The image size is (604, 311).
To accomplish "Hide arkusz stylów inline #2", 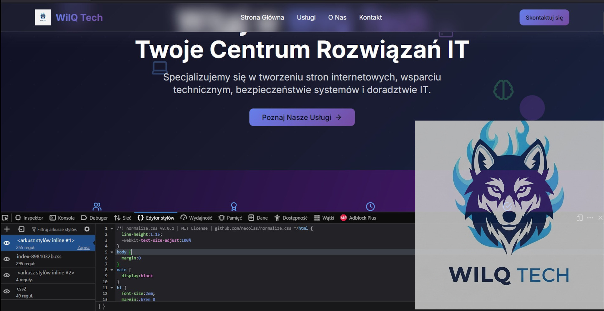I will [7, 275].
